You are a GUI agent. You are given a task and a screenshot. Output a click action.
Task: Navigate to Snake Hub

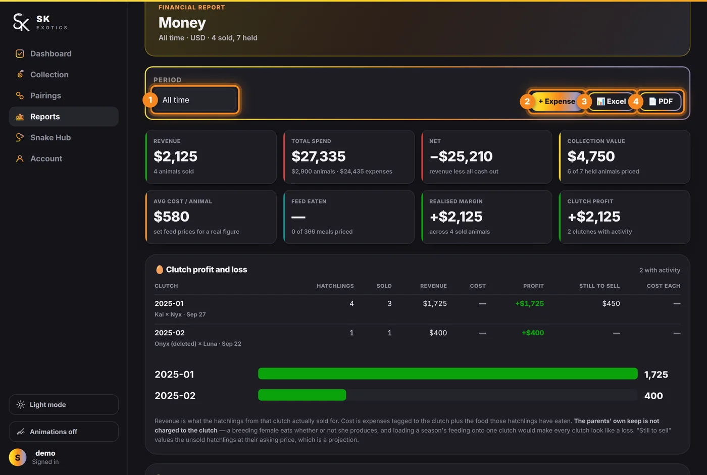(x=64, y=137)
